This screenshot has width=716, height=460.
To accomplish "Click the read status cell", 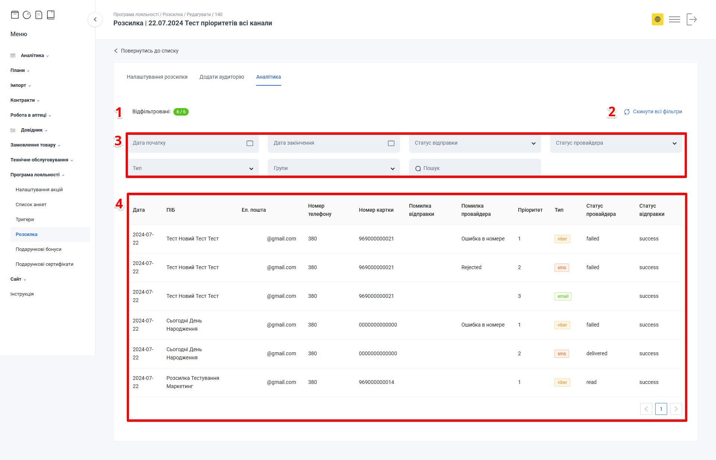I will point(591,382).
